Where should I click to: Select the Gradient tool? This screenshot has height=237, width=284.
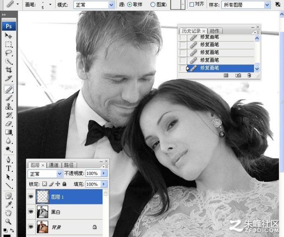coord(8,132)
